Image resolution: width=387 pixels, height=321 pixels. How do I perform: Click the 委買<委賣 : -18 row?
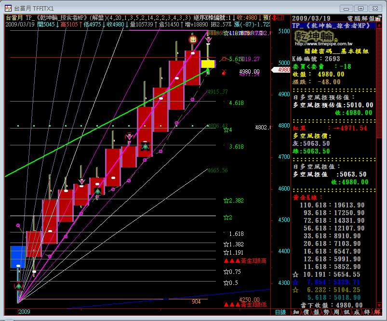(x=321, y=66)
